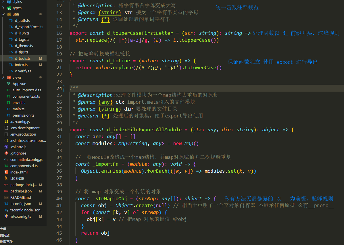Expand the views folder
344x245 pixels.
(3, 78)
